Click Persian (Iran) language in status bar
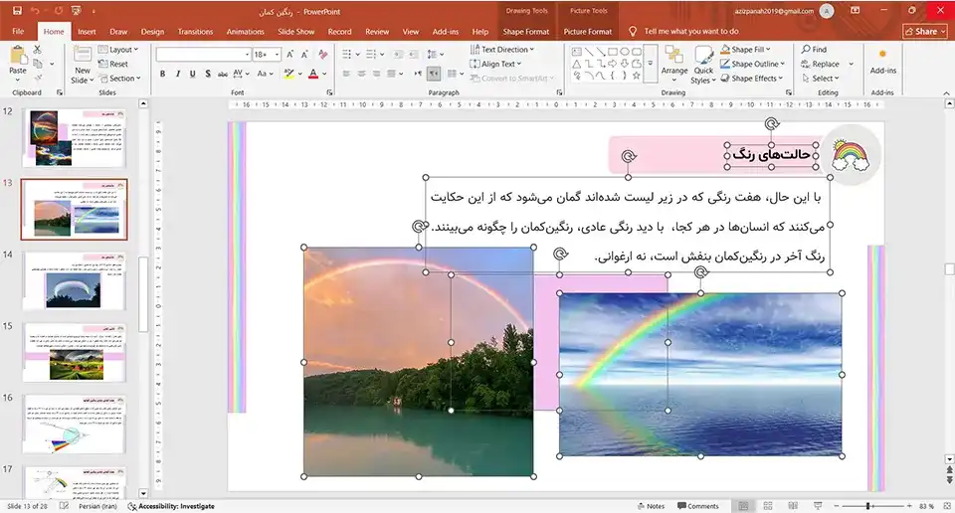 (97, 506)
